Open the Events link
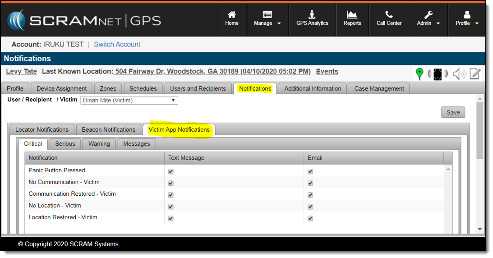 click(327, 71)
